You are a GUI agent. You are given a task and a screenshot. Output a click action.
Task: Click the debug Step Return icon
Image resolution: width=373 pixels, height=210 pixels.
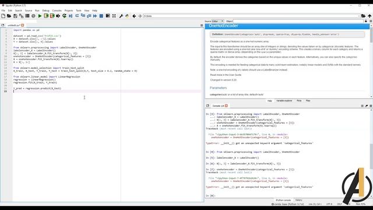pyautogui.click(x=89, y=16)
